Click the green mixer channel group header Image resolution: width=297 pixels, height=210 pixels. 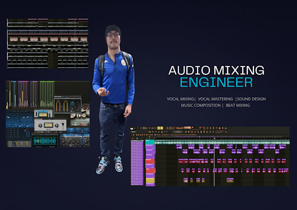[47, 82]
